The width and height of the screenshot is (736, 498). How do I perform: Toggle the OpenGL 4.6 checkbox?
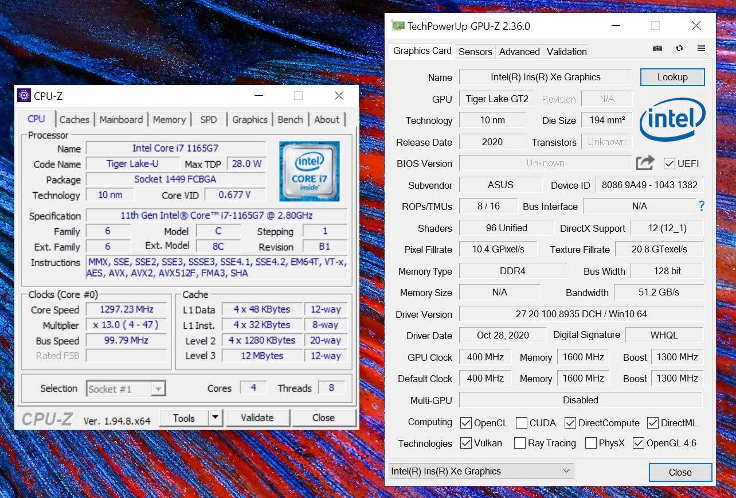tap(638, 443)
